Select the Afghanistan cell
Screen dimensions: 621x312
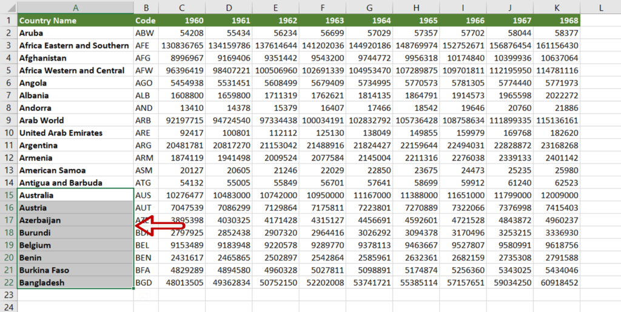75,58
